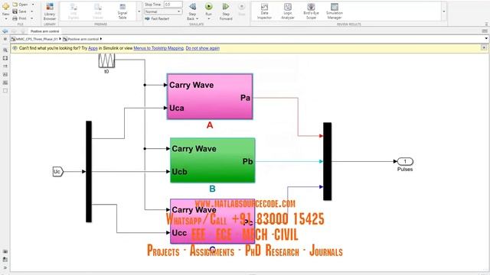Select the Uc input port block
Screen dimensions: 490x275
tap(58, 171)
